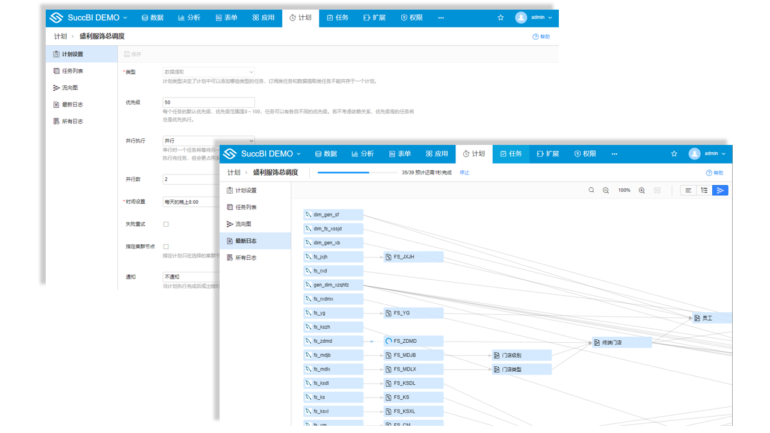Zoom out the flow diagram
The image size is (770, 433).
click(606, 191)
